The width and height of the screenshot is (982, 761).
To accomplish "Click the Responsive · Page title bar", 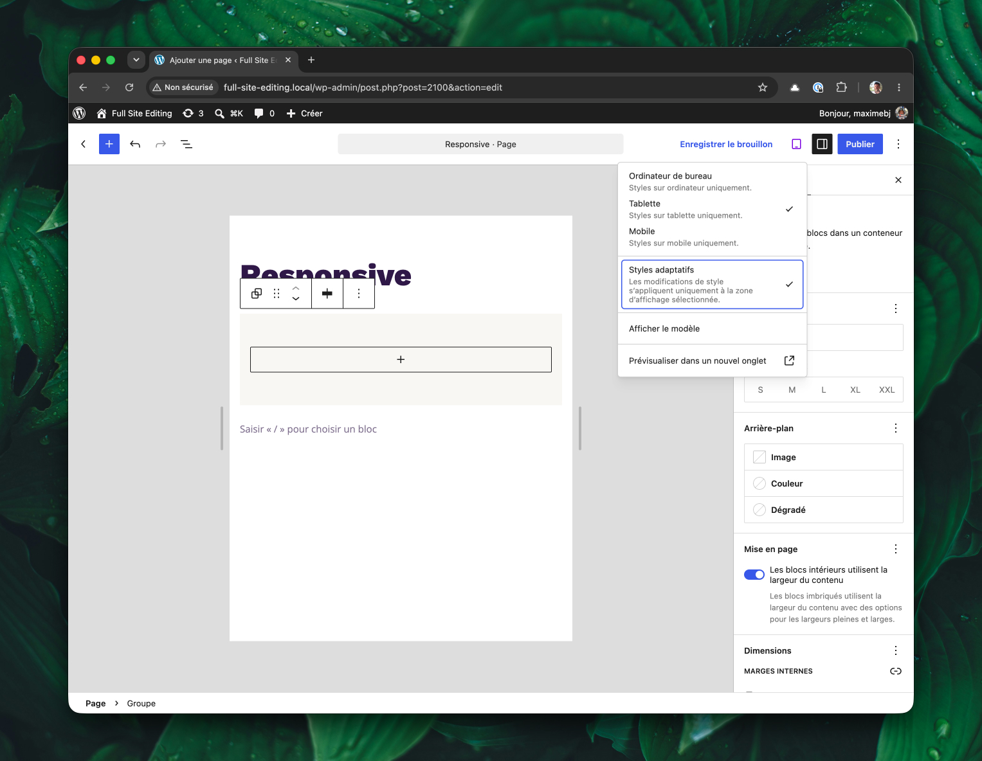I will (480, 144).
